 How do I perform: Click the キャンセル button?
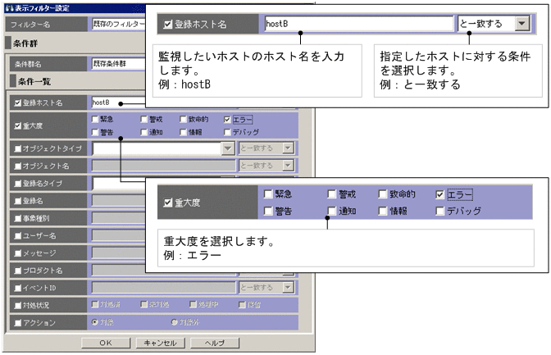click(x=160, y=343)
